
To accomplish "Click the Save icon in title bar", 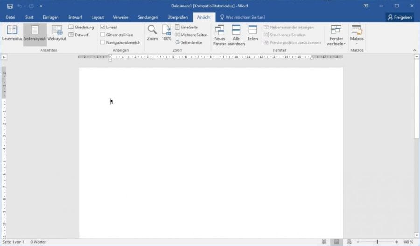I will click(10, 6).
